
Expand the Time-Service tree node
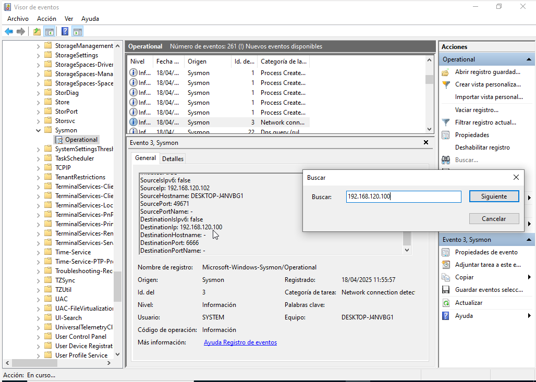point(38,252)
